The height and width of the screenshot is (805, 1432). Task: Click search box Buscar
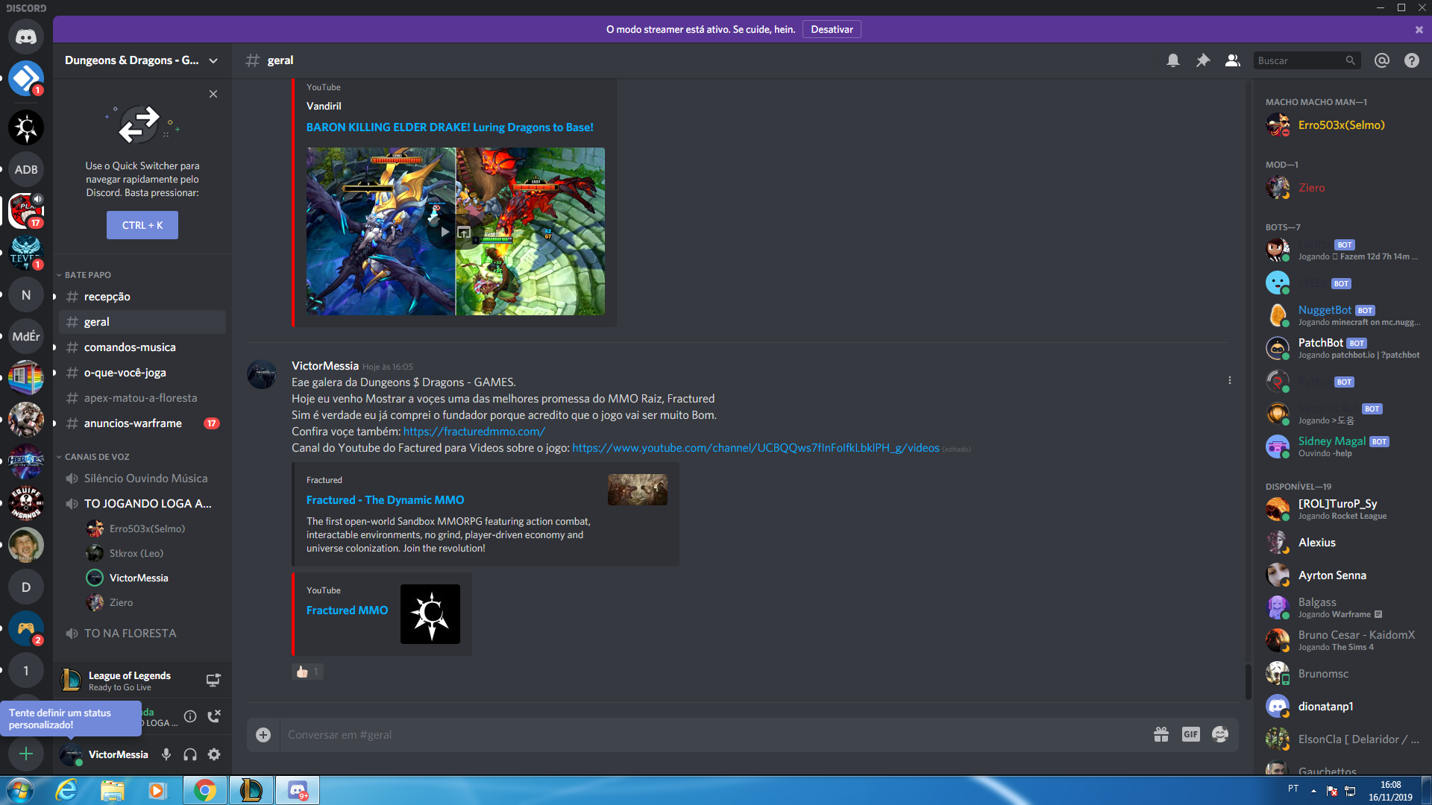1307,60
